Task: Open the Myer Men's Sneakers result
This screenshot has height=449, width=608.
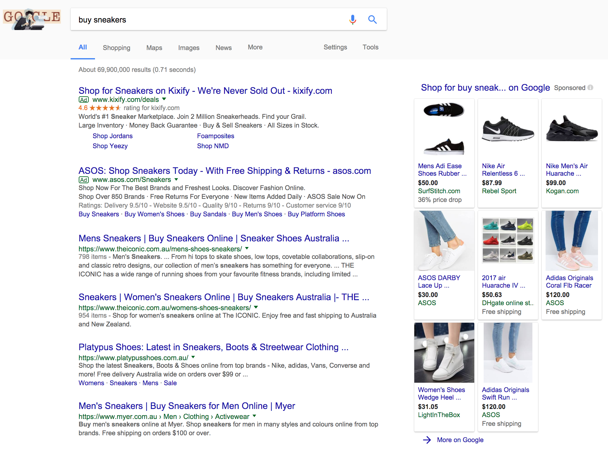Action: (x=187, y=406)
